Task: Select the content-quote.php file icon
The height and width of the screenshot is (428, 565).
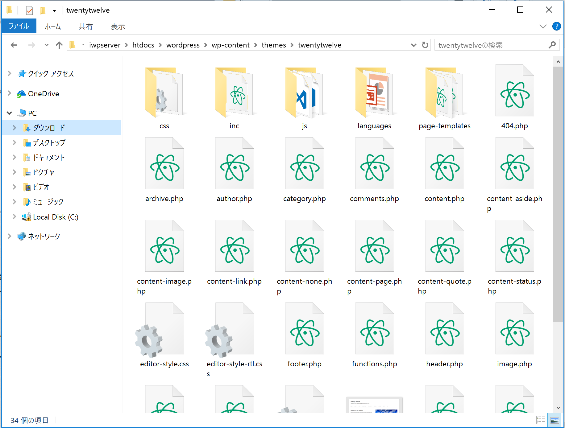Action: point(444,246)
